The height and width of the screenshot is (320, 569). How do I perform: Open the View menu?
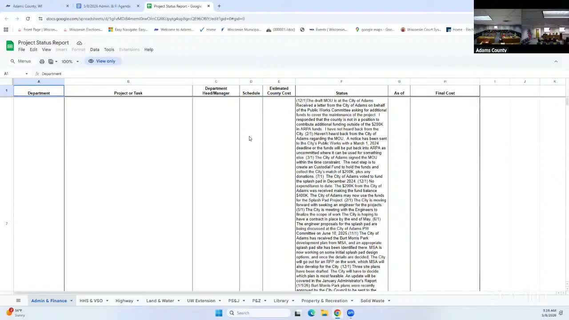click(46, 50)
